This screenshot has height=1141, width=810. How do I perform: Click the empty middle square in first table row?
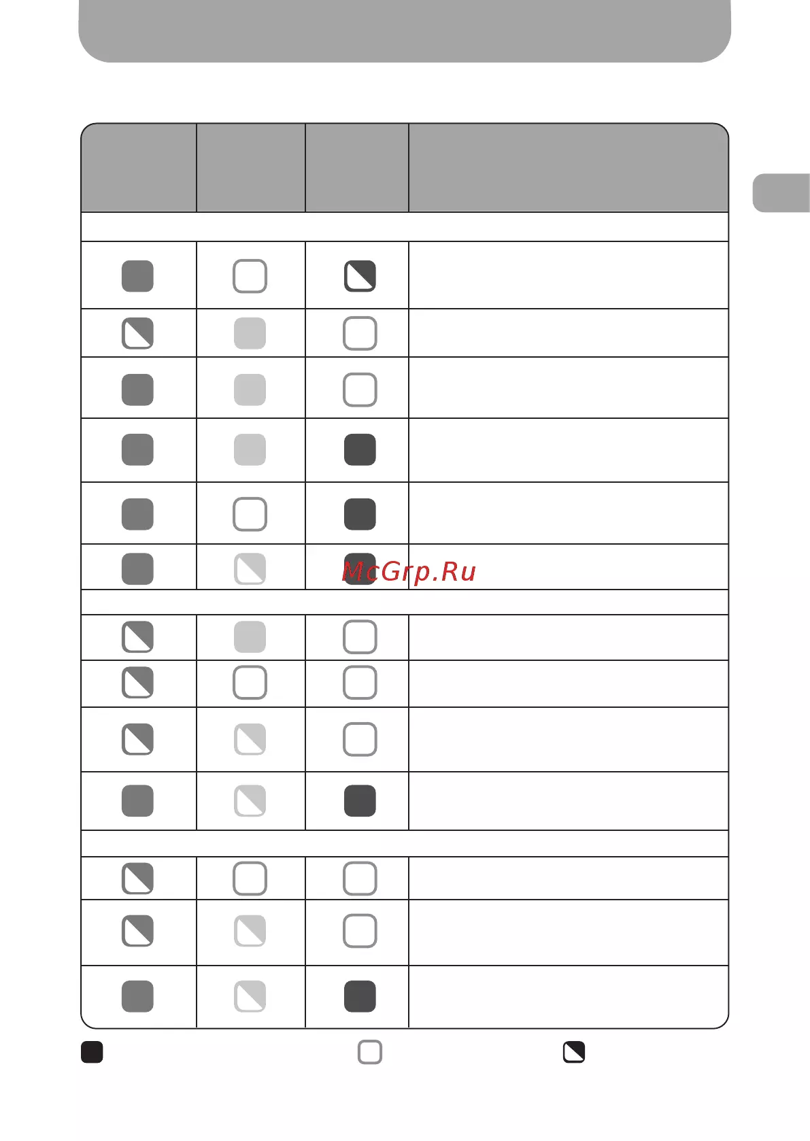click(x=250, y=276)
